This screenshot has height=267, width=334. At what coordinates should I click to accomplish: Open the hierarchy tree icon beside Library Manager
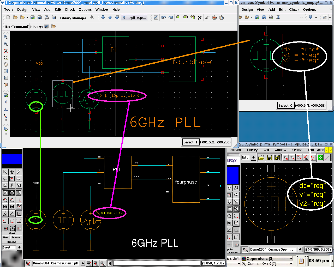point(92,17)
